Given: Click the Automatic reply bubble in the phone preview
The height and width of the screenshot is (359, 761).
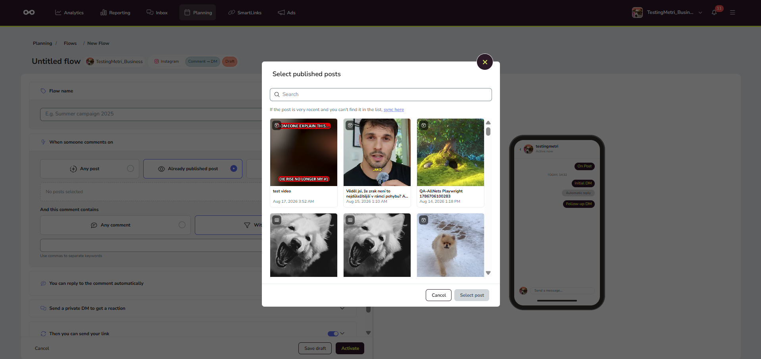Looking at the screenshot, I should click(x=578, y=193).
